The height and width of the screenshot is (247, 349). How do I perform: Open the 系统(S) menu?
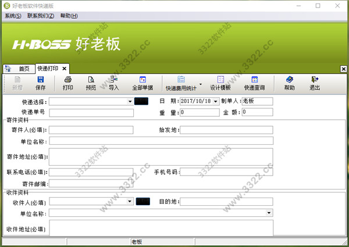coord(13,16)
